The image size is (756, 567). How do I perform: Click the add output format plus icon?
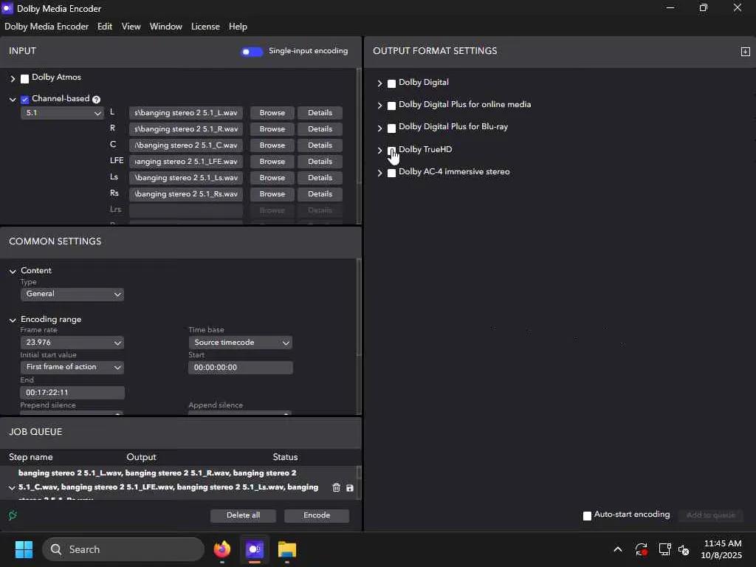point(745,52)
